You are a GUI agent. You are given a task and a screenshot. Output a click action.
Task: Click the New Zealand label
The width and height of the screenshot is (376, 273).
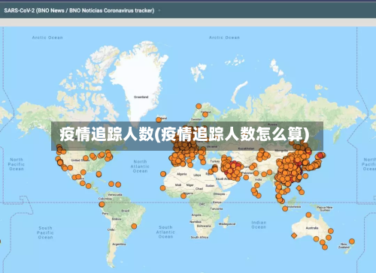344,245
